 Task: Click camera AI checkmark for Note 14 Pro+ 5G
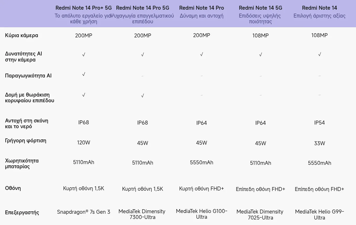click(x=84, y=54)
